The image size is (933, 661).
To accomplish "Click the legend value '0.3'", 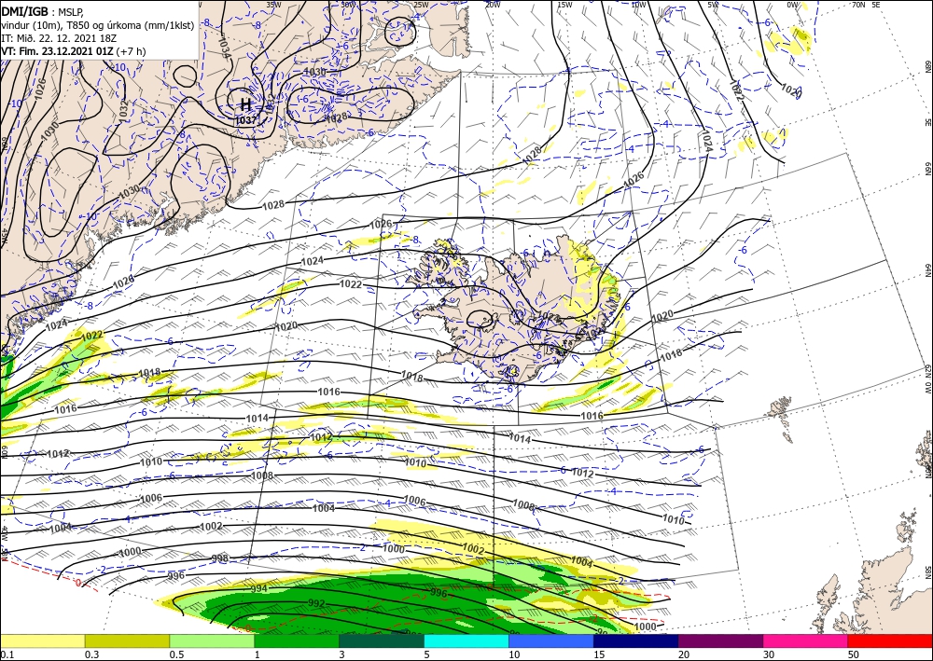I will point(91,654).
